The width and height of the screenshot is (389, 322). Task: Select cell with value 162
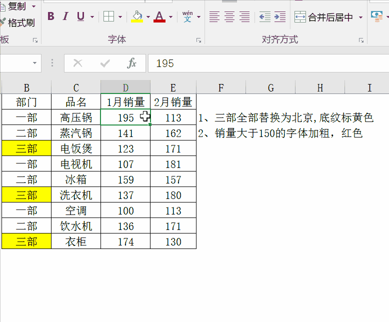pyautogui.click(x=173, y=132)
